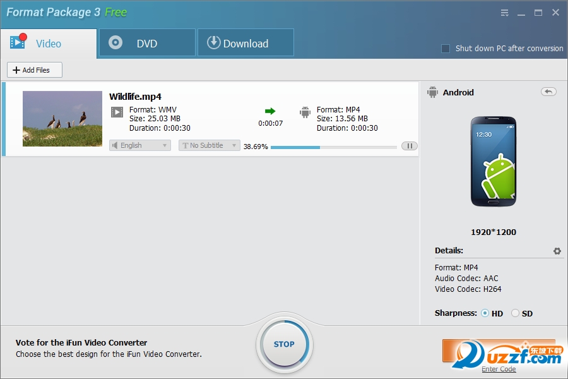Click the Add Files button
Screen dimensions: 568x379
click(35, 70)
